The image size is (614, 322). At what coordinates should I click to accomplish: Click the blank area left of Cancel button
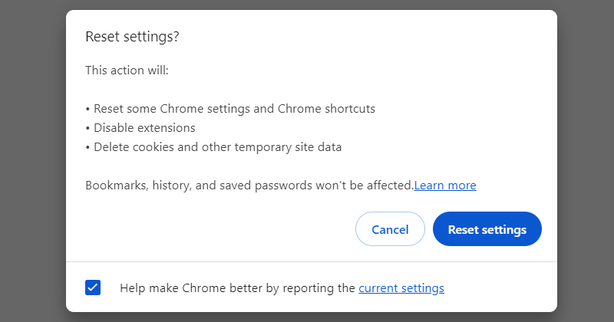click(x=215, y=229)
